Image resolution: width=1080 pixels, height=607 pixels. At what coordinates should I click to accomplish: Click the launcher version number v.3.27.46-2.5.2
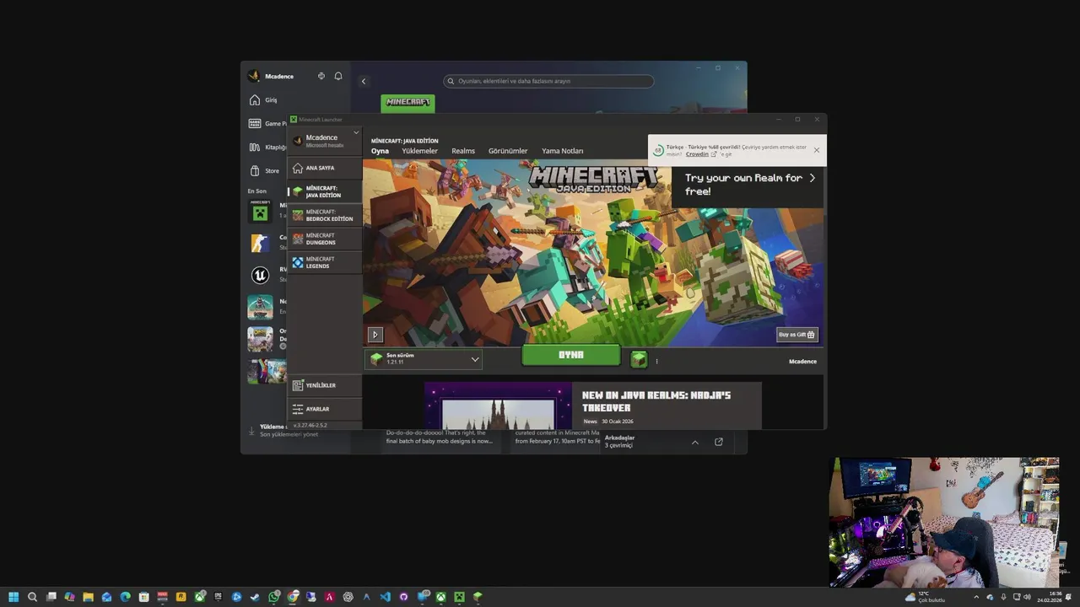click(310, 426)
